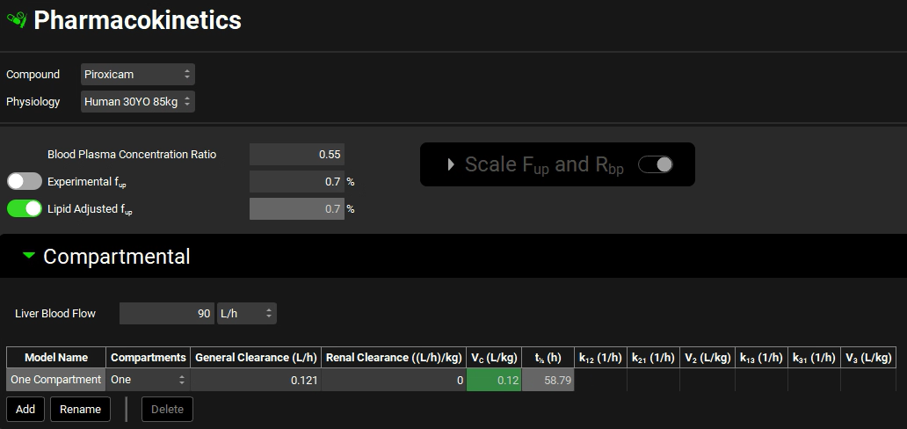Screen dimensions: 907x429
Task: Disable the Lipid Adjusted fup toggle
Action: pyautogui.click(x=25, y=209)
